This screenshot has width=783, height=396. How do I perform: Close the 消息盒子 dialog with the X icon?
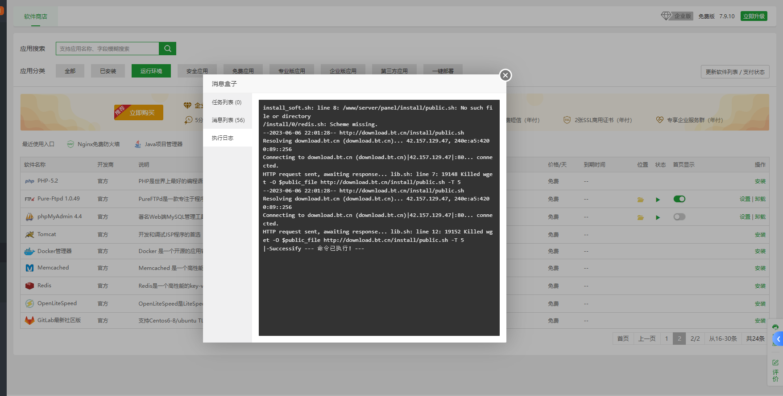(x=505, y=75)
